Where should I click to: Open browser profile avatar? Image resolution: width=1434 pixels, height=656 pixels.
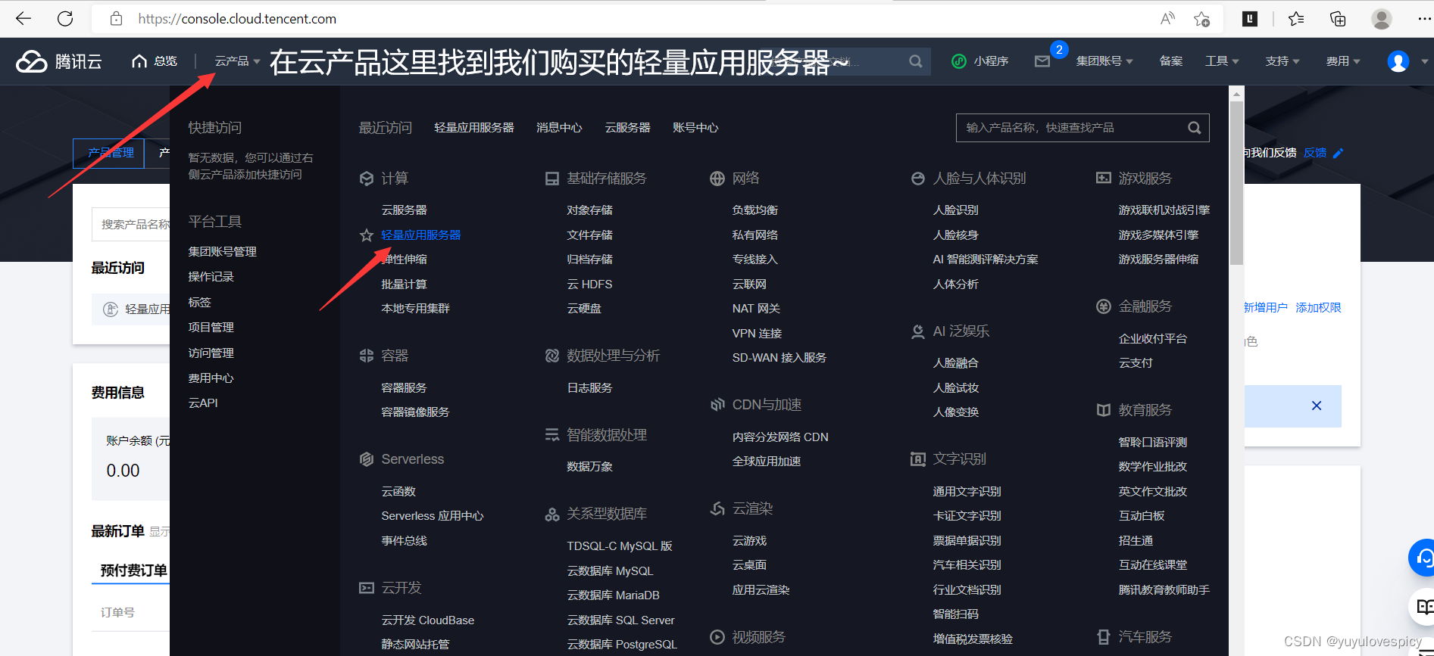(1382, 19)
